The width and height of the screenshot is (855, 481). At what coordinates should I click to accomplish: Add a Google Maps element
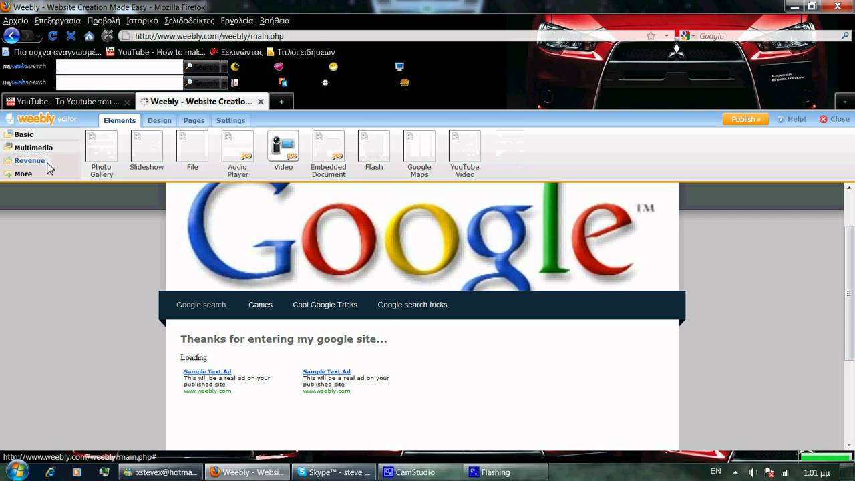419,154
